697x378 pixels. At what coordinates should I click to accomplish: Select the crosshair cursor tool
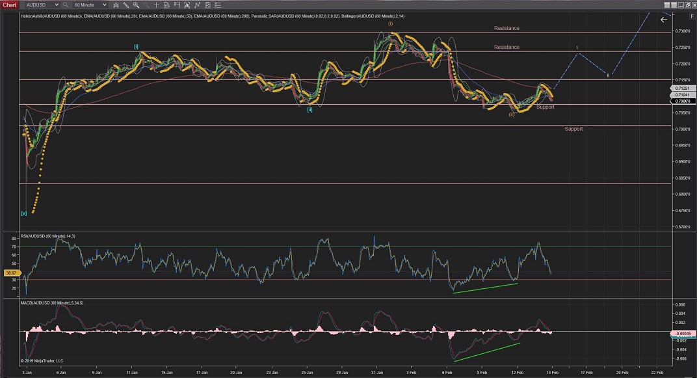coord(157,5)
